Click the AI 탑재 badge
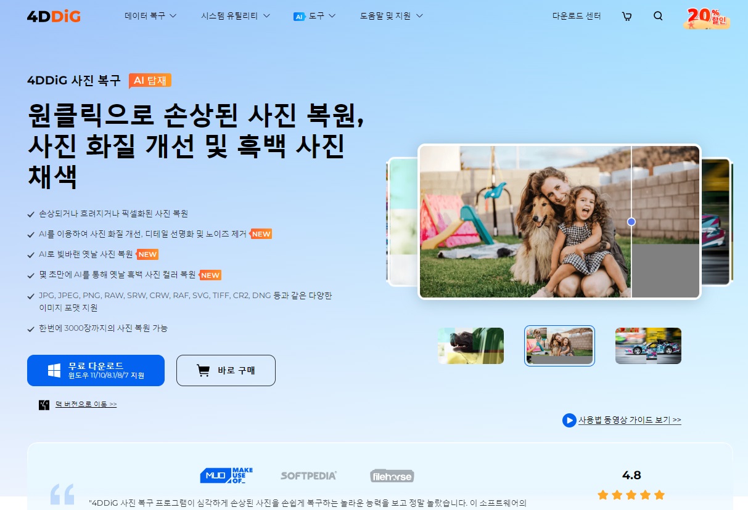748x510 pixels. [150, 81]
